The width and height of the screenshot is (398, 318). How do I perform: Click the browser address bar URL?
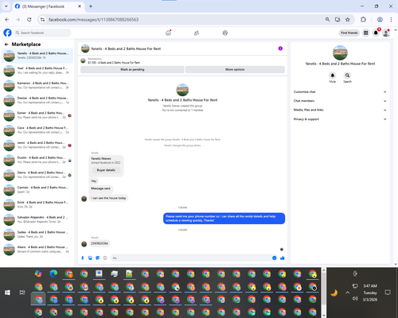(x=93, y=20)
